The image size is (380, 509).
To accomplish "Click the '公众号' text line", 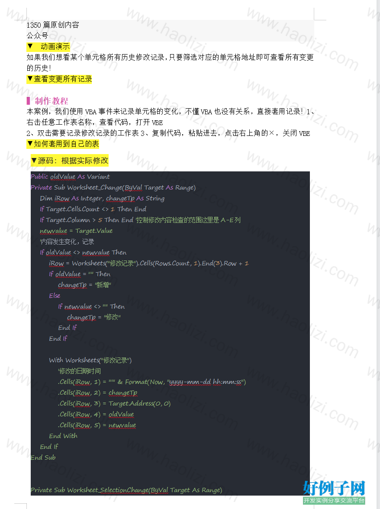I will 37,35.
